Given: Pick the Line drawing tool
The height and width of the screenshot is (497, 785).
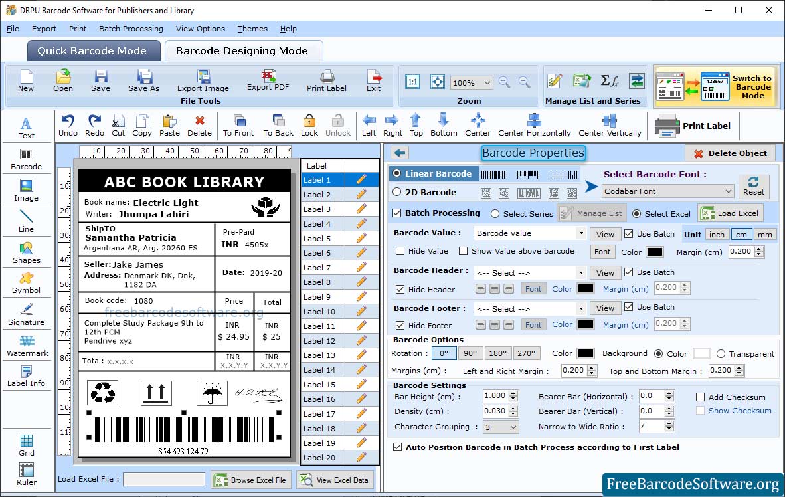Looking at the screenshot, I should click(x=26, y=221).
